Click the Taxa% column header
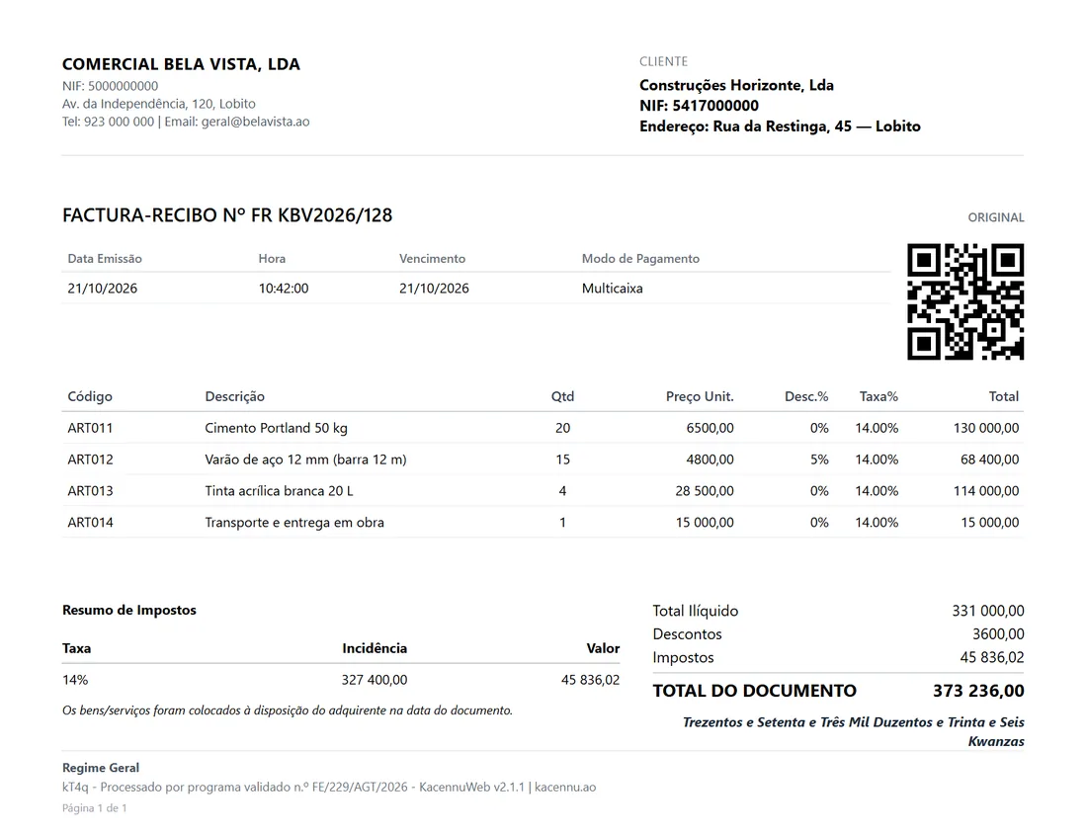Screen dimensions: 1087x835 tap(878, 396)
